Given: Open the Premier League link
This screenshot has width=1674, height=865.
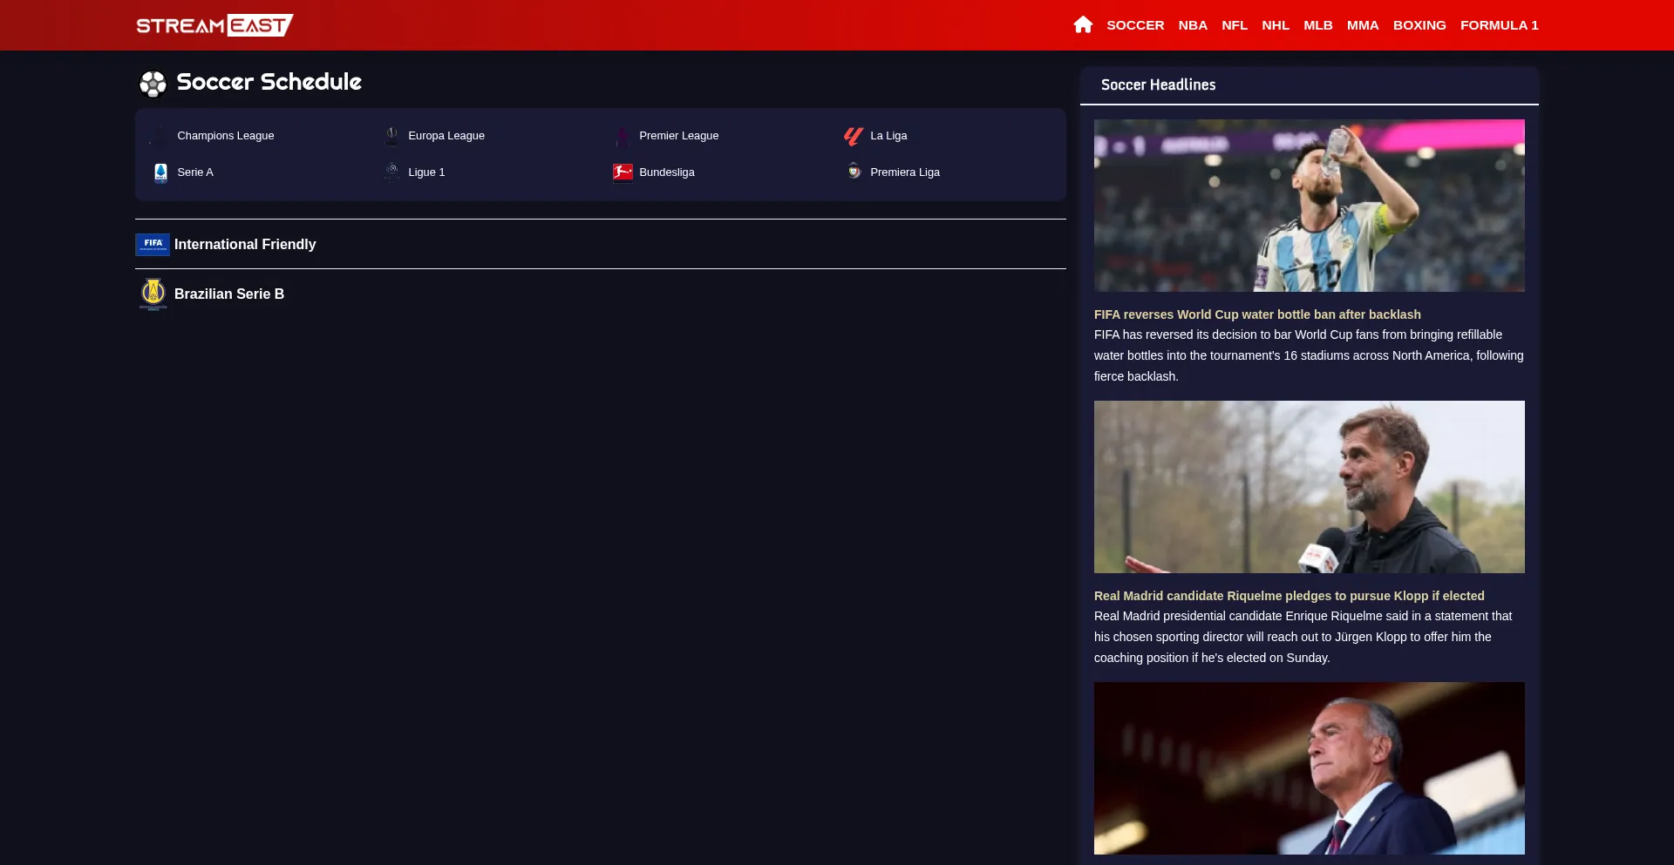Looking at the screenshot, I should tap(679, 136).
